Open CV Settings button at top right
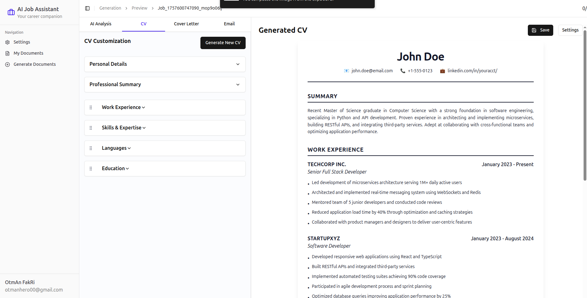This screenshot has width=587, height=298. point(570,30)
